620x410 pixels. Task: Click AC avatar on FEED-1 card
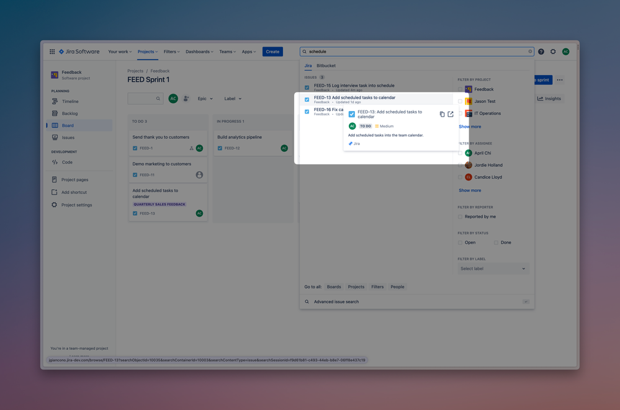tap(200, 148)
